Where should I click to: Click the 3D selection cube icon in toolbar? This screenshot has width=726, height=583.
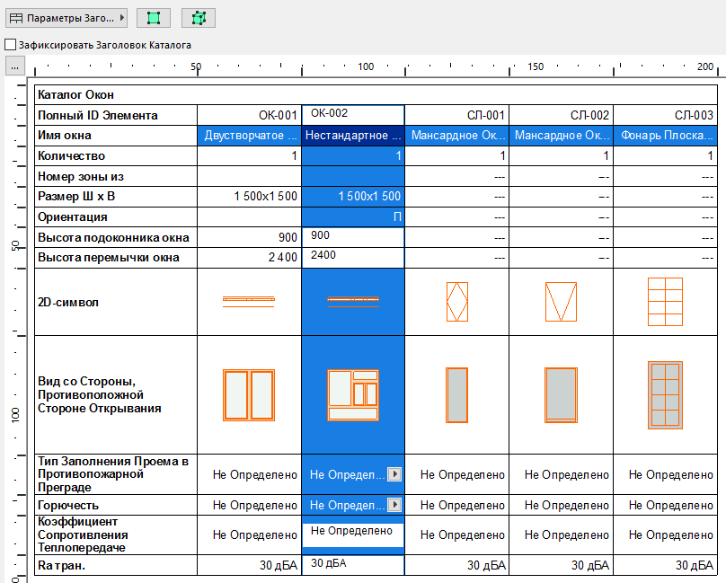click(x=199, y=18)
